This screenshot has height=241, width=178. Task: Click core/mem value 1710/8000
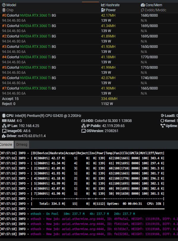coord(149,68)
